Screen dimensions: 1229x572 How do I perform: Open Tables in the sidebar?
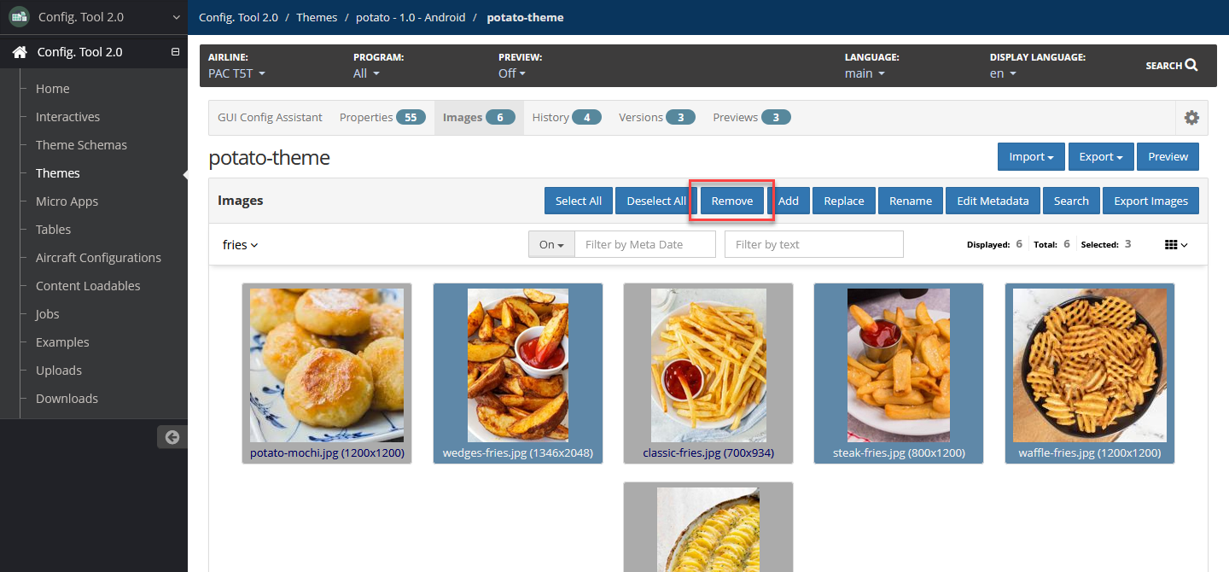point(53,230)
